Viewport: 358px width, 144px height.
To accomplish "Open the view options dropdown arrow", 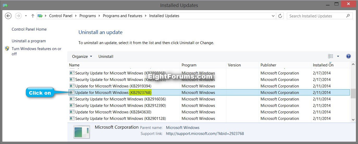I will (338, 56).
